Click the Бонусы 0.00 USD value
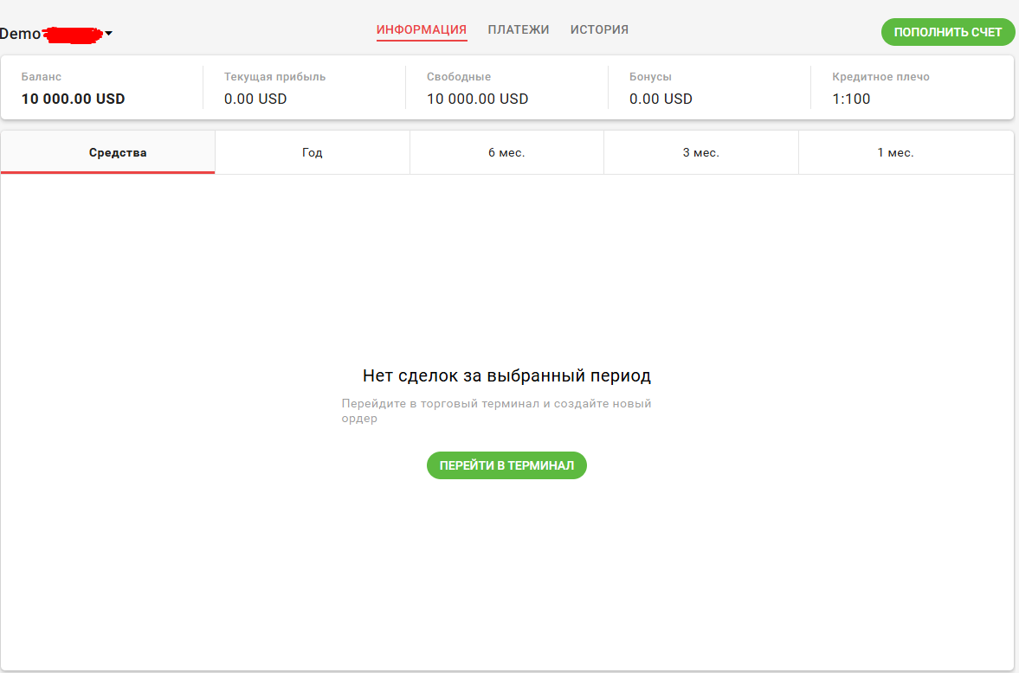 coord(661,99)
